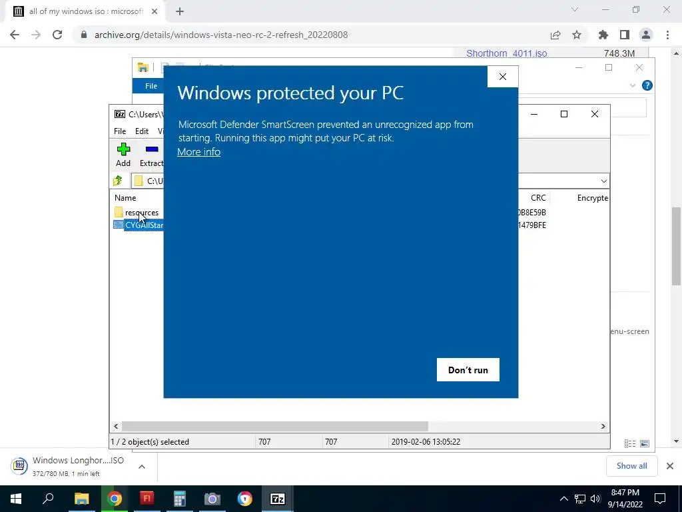Open Chrome extensions puzzle icon
This screenshot has height=512, width=682.
[603, 35]
